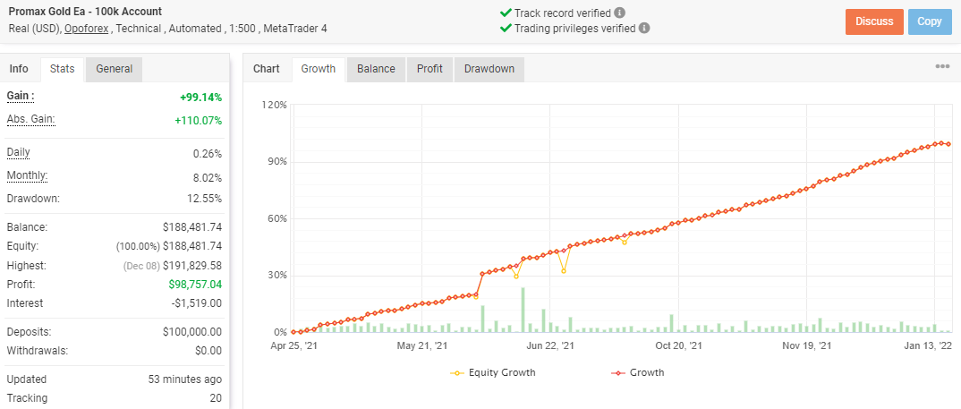The image size is (961, 409).
Task: Click the $0.00 withdrawals value
Action: (209, 351)
